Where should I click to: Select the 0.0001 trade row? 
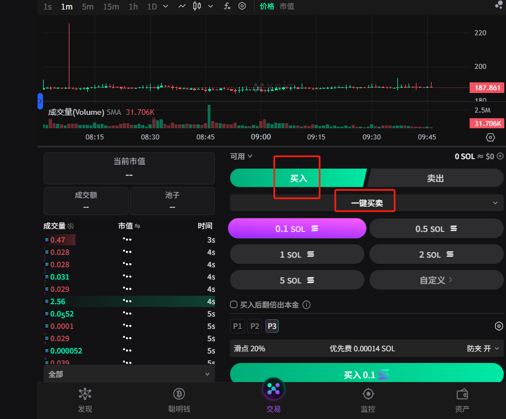[x=129, y=326]
